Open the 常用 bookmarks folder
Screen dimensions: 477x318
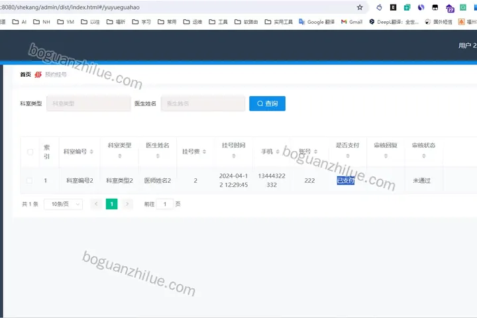(x=167, y=22)
